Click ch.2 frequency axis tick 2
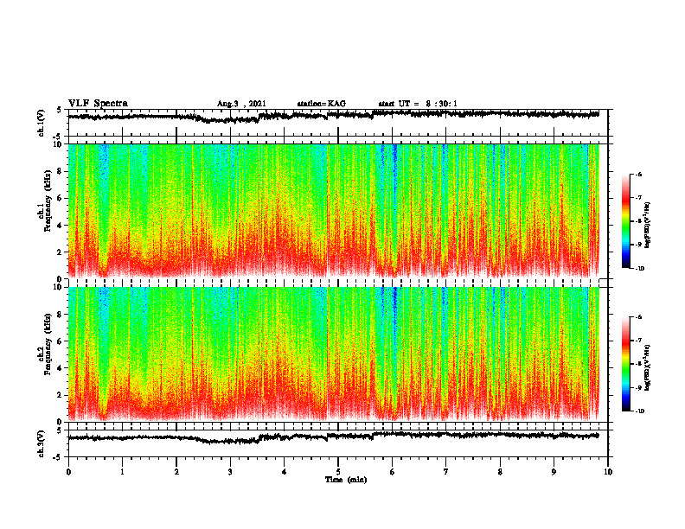Viewport: 685px width, 529px height. coord(61,395)
